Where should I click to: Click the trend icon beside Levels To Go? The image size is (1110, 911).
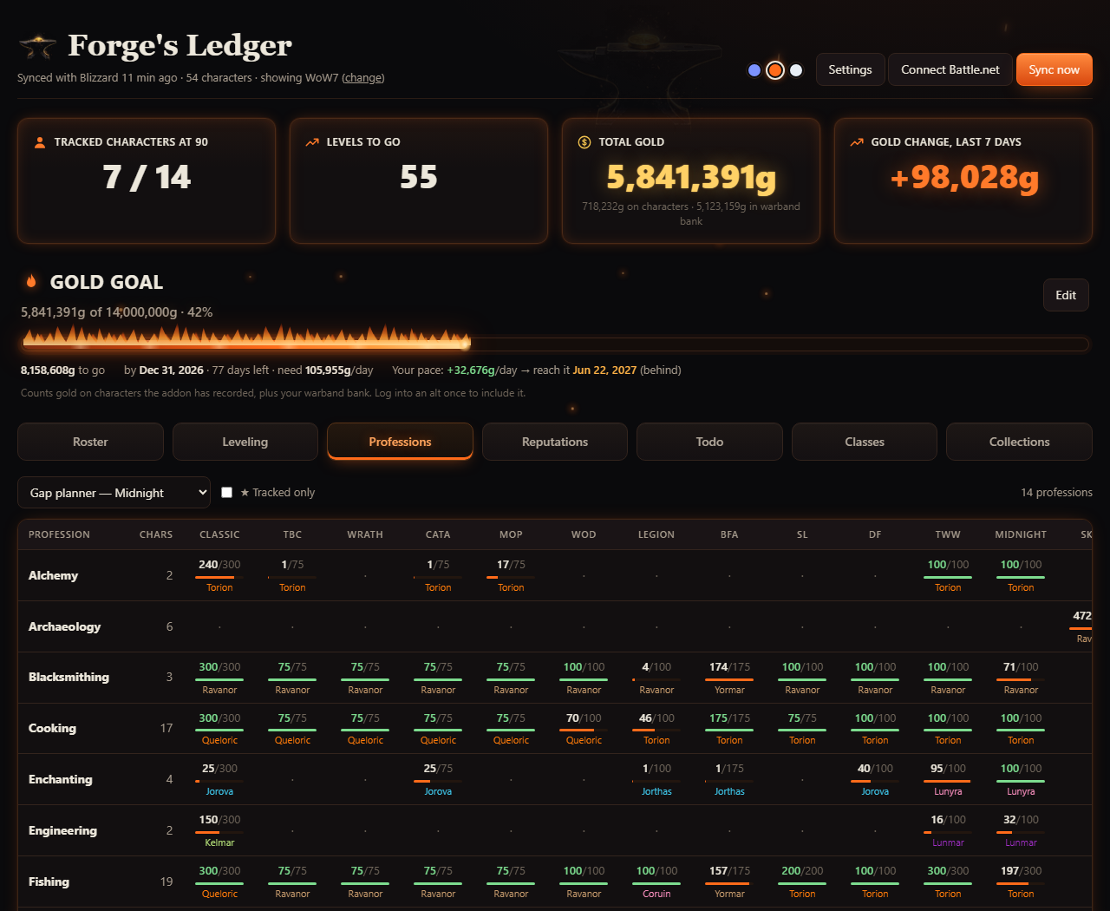point(312,142)
